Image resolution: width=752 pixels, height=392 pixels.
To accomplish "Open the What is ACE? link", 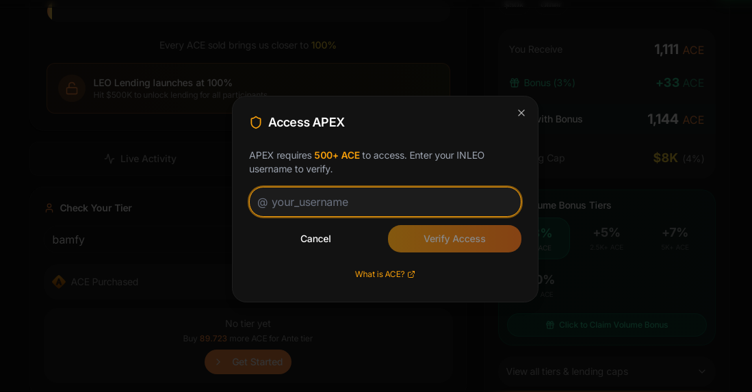I will (380, 274).
